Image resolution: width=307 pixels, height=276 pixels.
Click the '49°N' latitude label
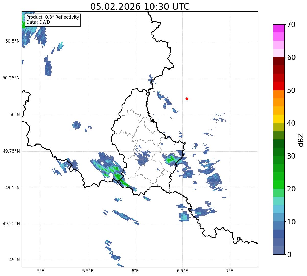(14, 260)
